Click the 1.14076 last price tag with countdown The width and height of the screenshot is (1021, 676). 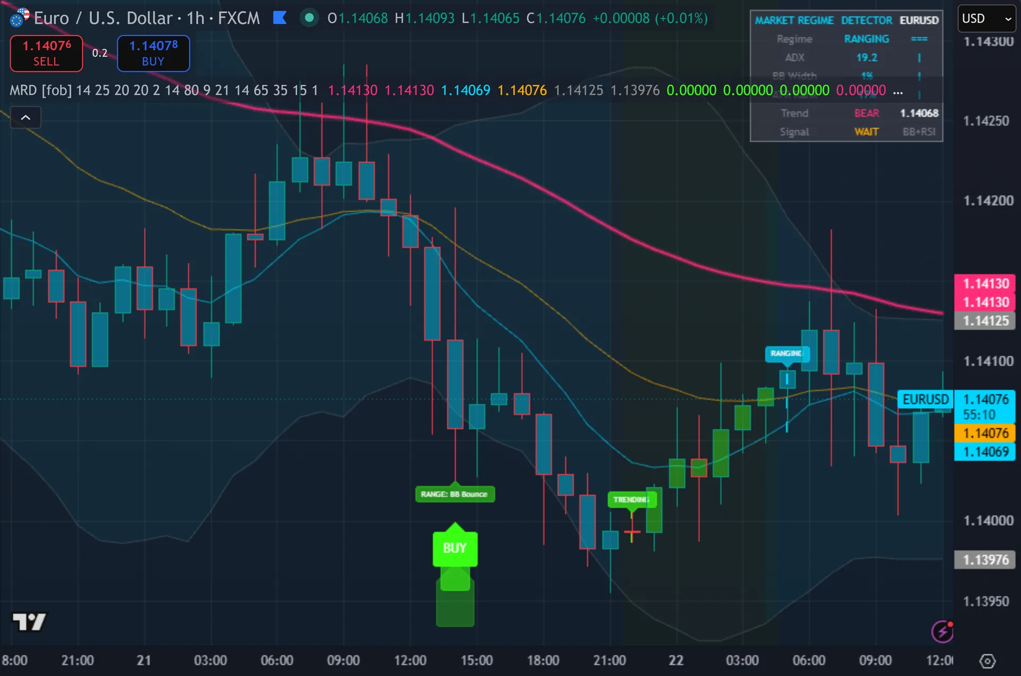coord(985,407)
